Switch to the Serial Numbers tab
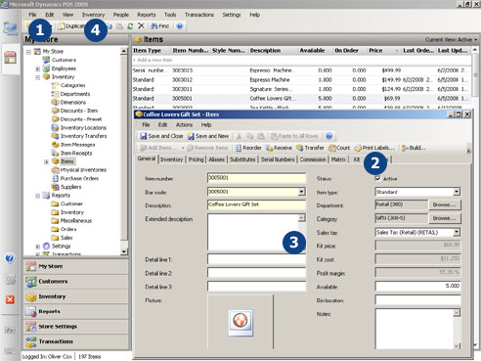Screen dimensions: 481x361 pyautogui.click(x=278, y=159)
